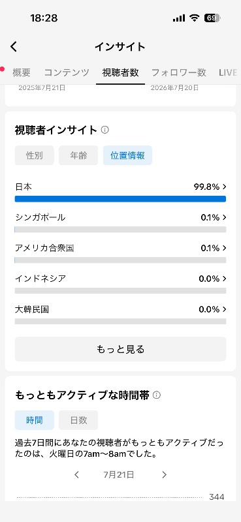
Task: Open info icon beside もっともアクティブな時間帯
Action: point(156,395)
